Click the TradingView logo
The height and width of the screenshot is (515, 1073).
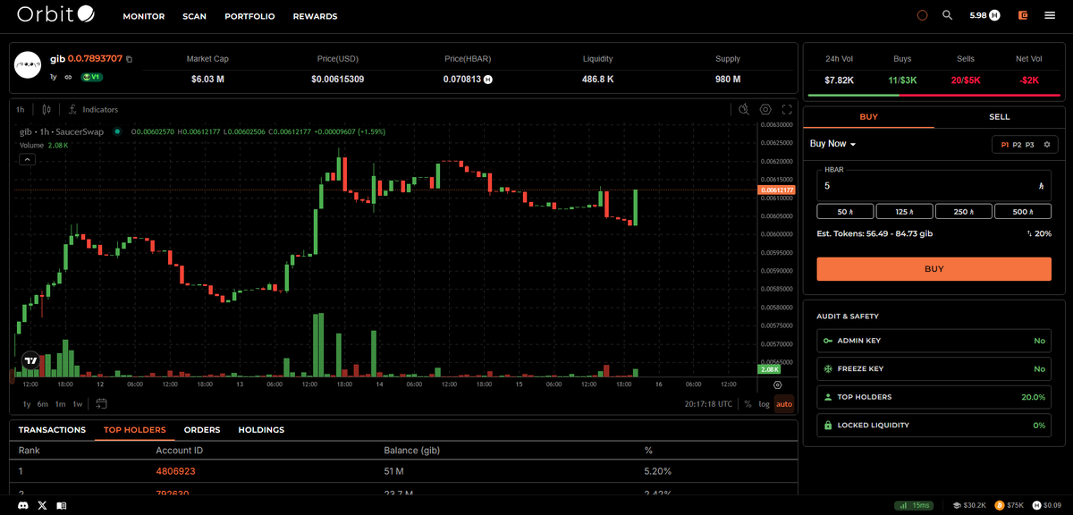pos(31,359)
